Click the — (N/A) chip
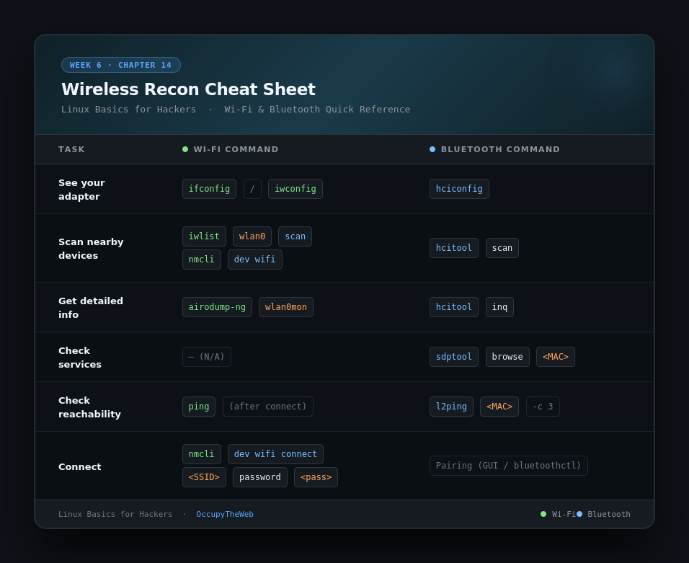The width and height of the screenshot is (689, 563). tap(207, 357)
